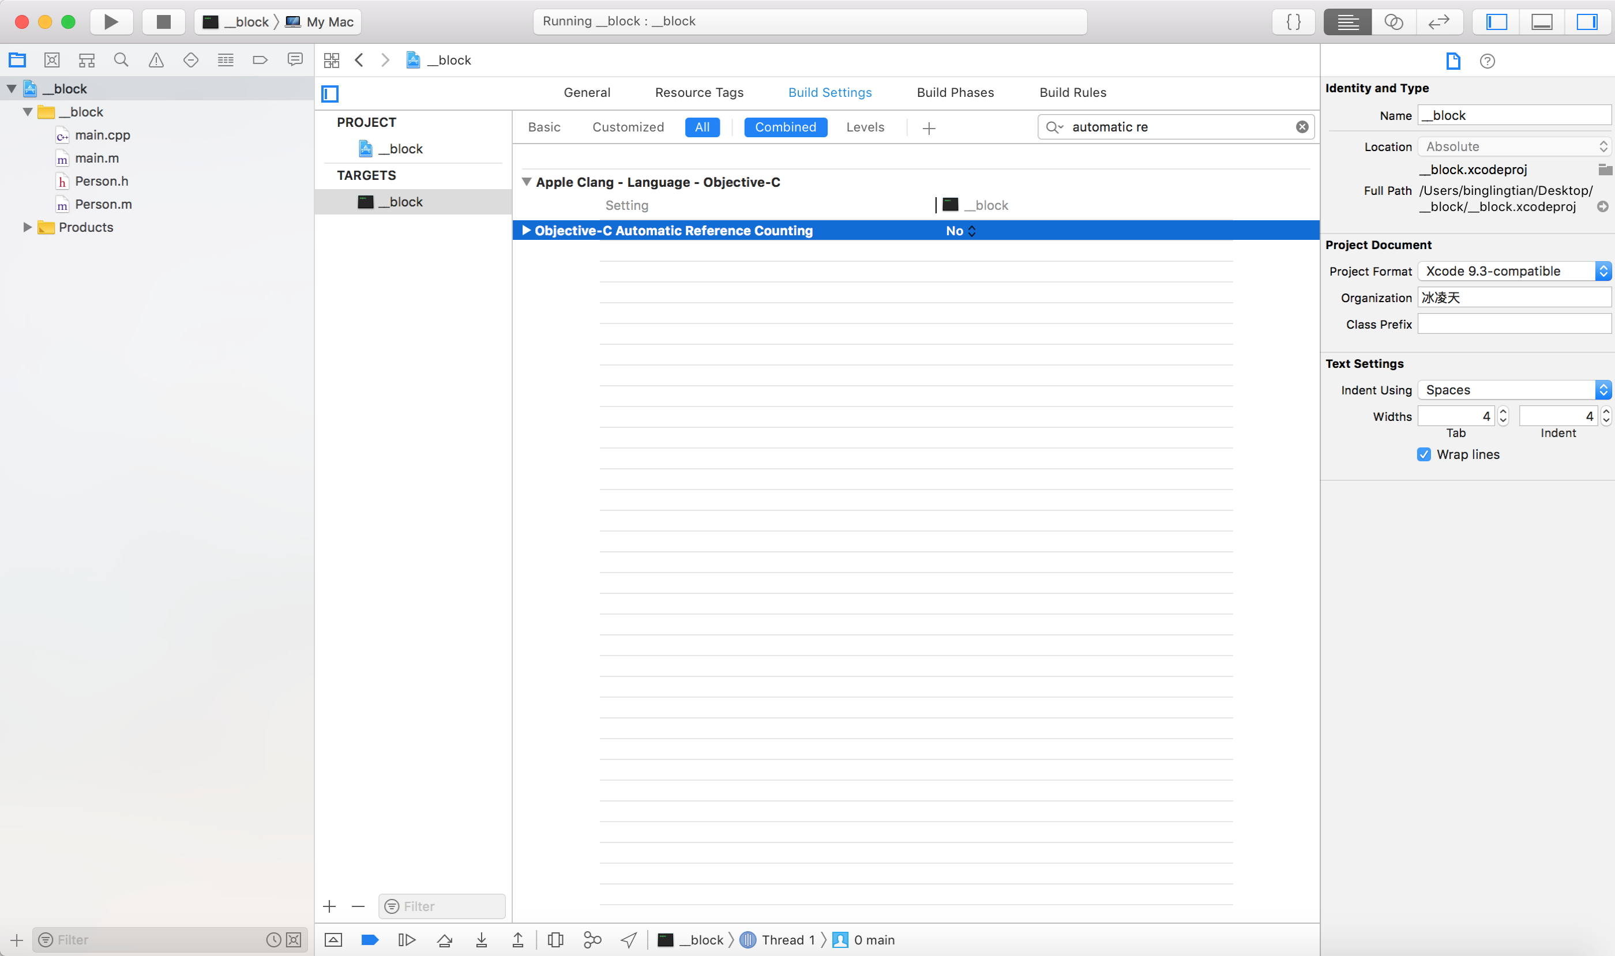The height and width of the screenshot is (956, 1615).
Task: Hide the project and targets list
Action: pyautogui.click(x=330, y=93)
